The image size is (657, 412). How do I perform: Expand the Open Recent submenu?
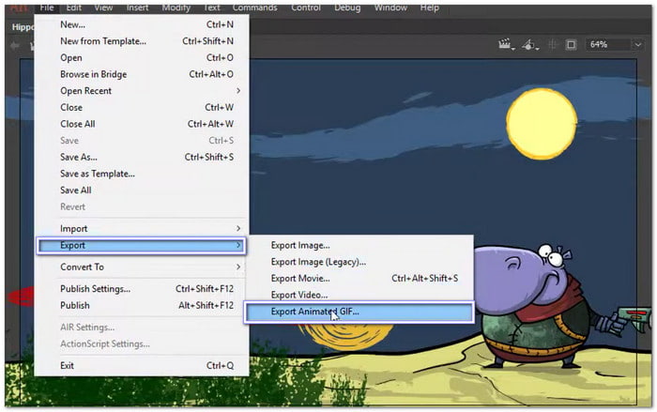(x=142, y=91)
